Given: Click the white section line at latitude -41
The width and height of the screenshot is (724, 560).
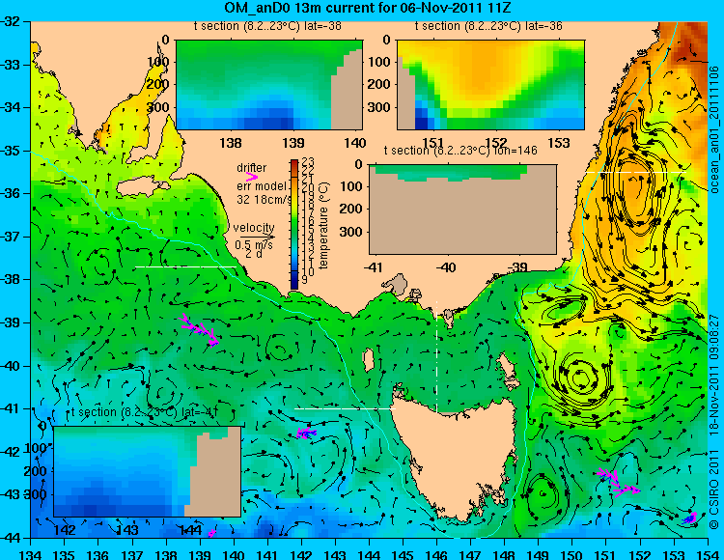Looking at the screenshot, I should coord(345,408).
